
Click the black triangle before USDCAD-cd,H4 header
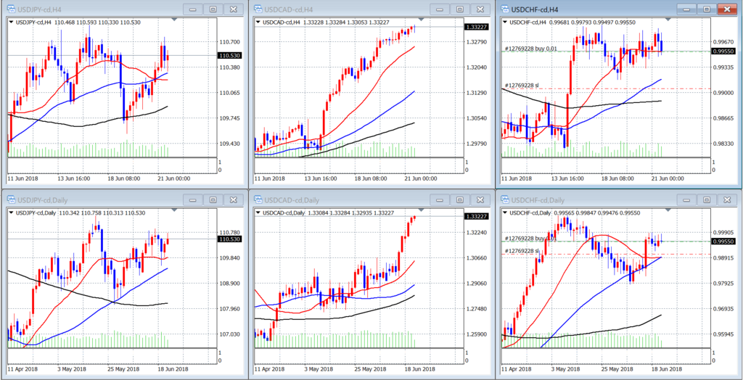tap(258, 22)
